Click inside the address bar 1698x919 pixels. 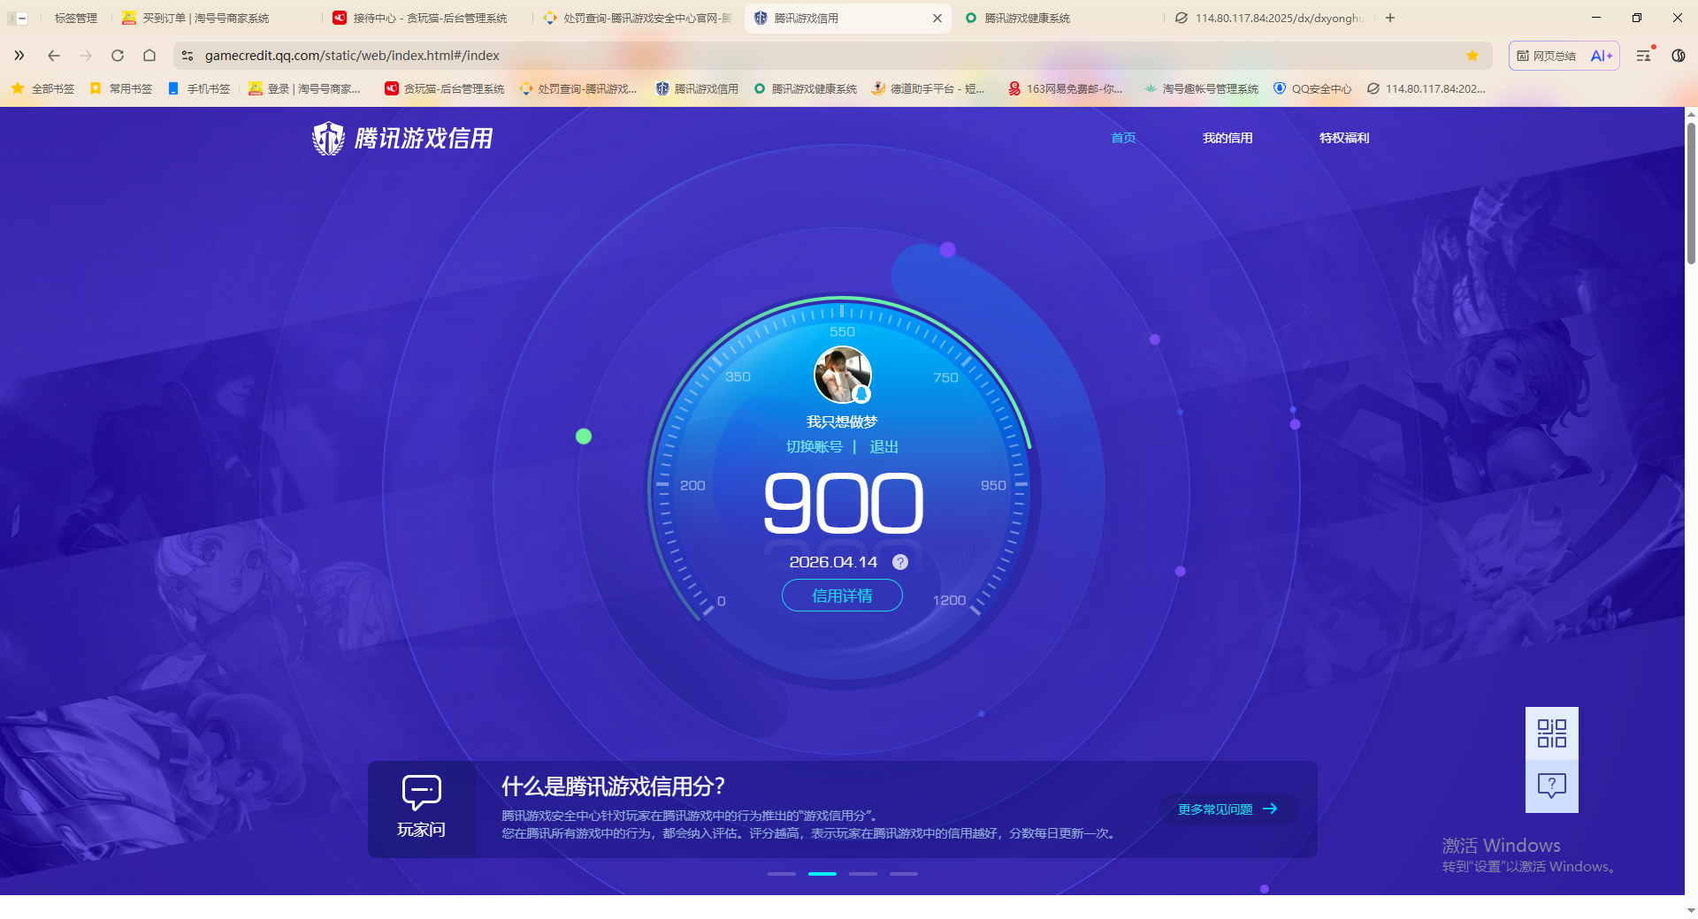(531, 55)
